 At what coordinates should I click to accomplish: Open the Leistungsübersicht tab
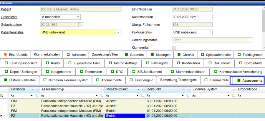(21, 63)
